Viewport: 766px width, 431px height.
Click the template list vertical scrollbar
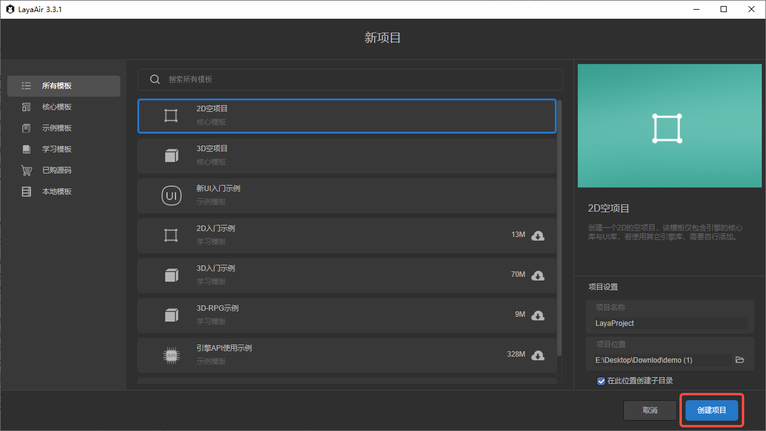(x=560, y=230)
